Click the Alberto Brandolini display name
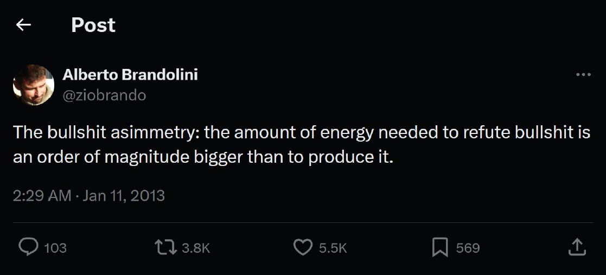606x275 pixels. [x=130, y=75]
